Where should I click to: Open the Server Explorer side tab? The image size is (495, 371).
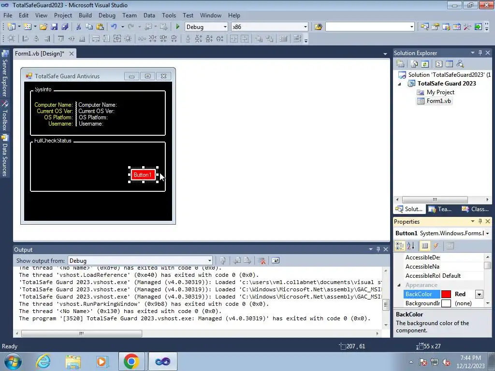click(x=5, y=74)
